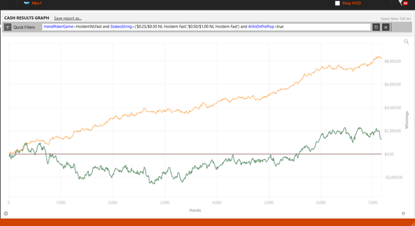Click the Stop HUD label
Viewport: 415px width, 226px height.
pyautogui.click(x=352, y=3)
